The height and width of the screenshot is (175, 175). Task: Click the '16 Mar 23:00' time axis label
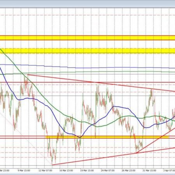(66, 170)
